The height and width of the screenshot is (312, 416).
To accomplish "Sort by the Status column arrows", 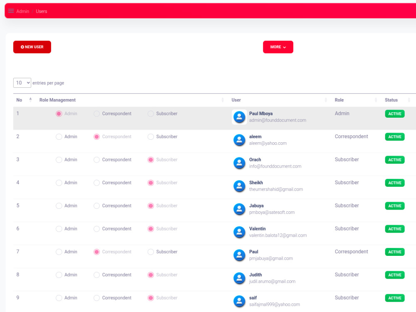I will pos(409,100).
